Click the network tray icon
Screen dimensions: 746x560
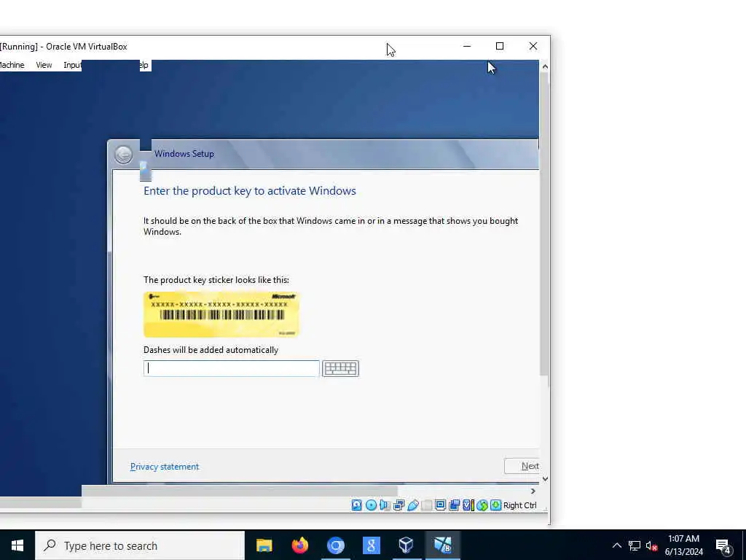[x=635, y=545]
